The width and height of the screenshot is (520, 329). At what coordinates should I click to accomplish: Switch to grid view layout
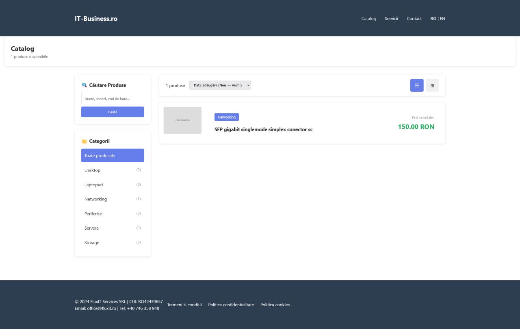(432, 86)
